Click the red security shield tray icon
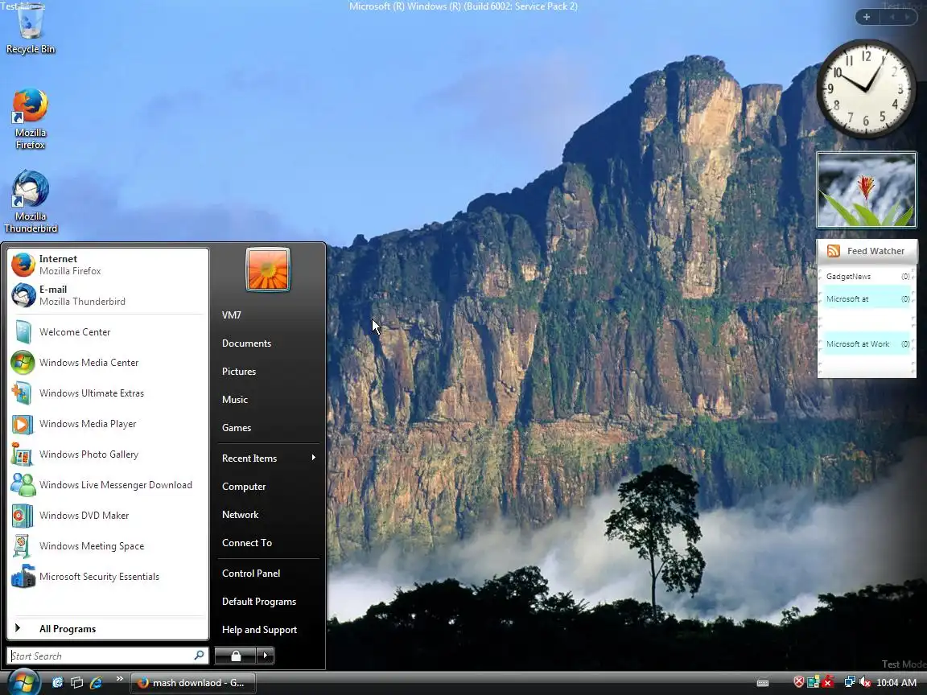Image resolution: width=927 pixels, height=695 pixels. pyautogui.click(x=799, y=683)
